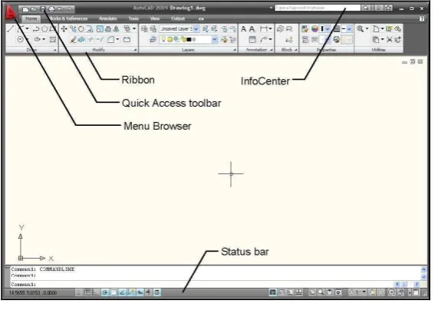
Task: Expand the Annotation panel arrow
Action: [x=272, y=50]
